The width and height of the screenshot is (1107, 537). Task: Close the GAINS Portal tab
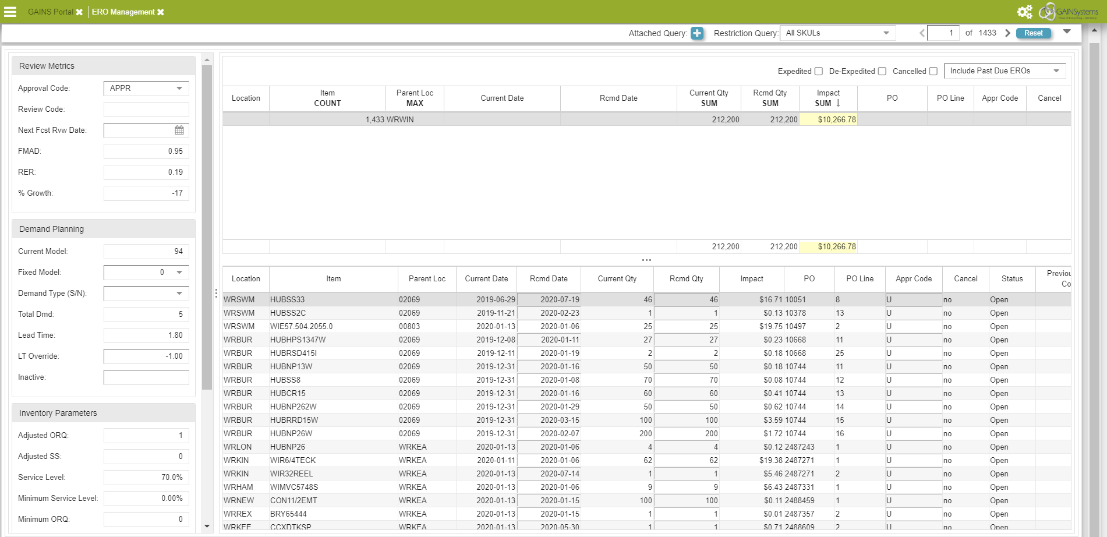point(79,12)
